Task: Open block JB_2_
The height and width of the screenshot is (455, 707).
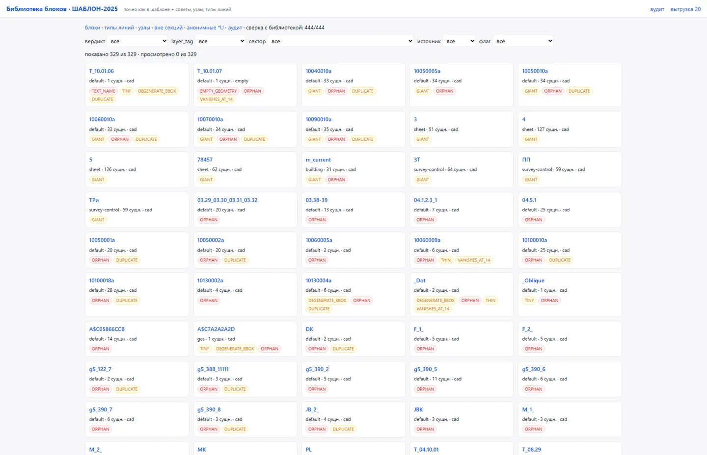Action: click(x=312, y=409)
